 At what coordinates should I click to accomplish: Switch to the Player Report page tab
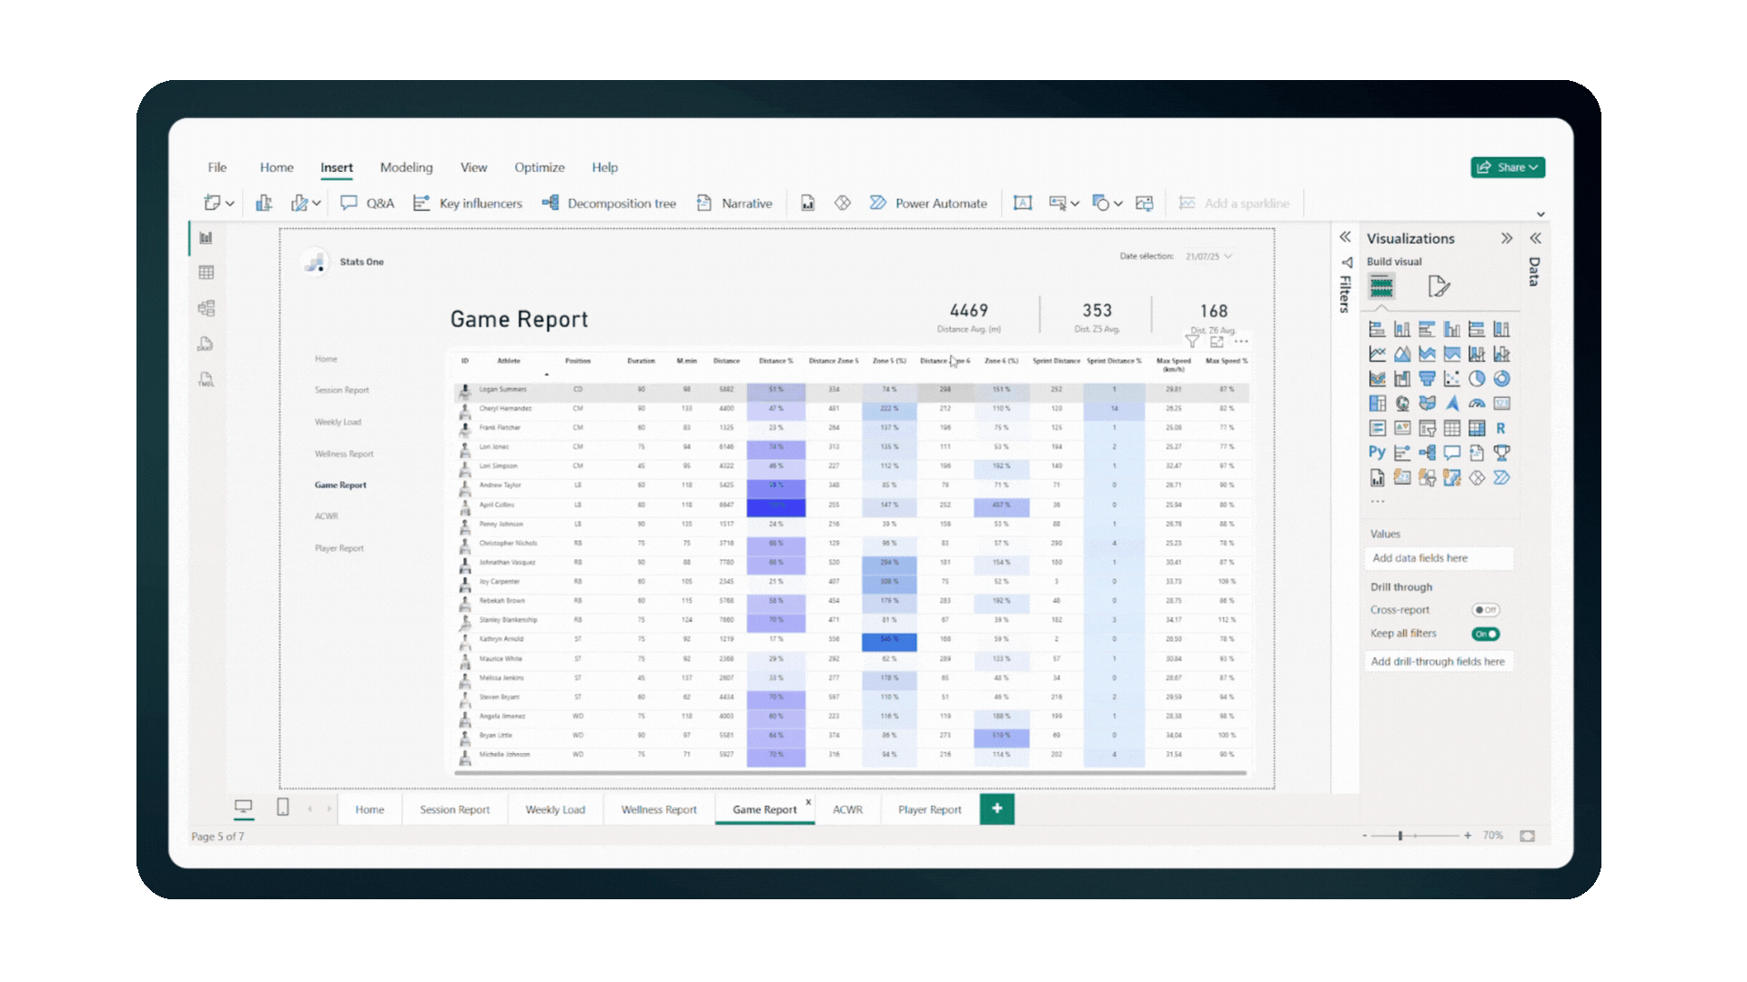[x=929, y=809]
